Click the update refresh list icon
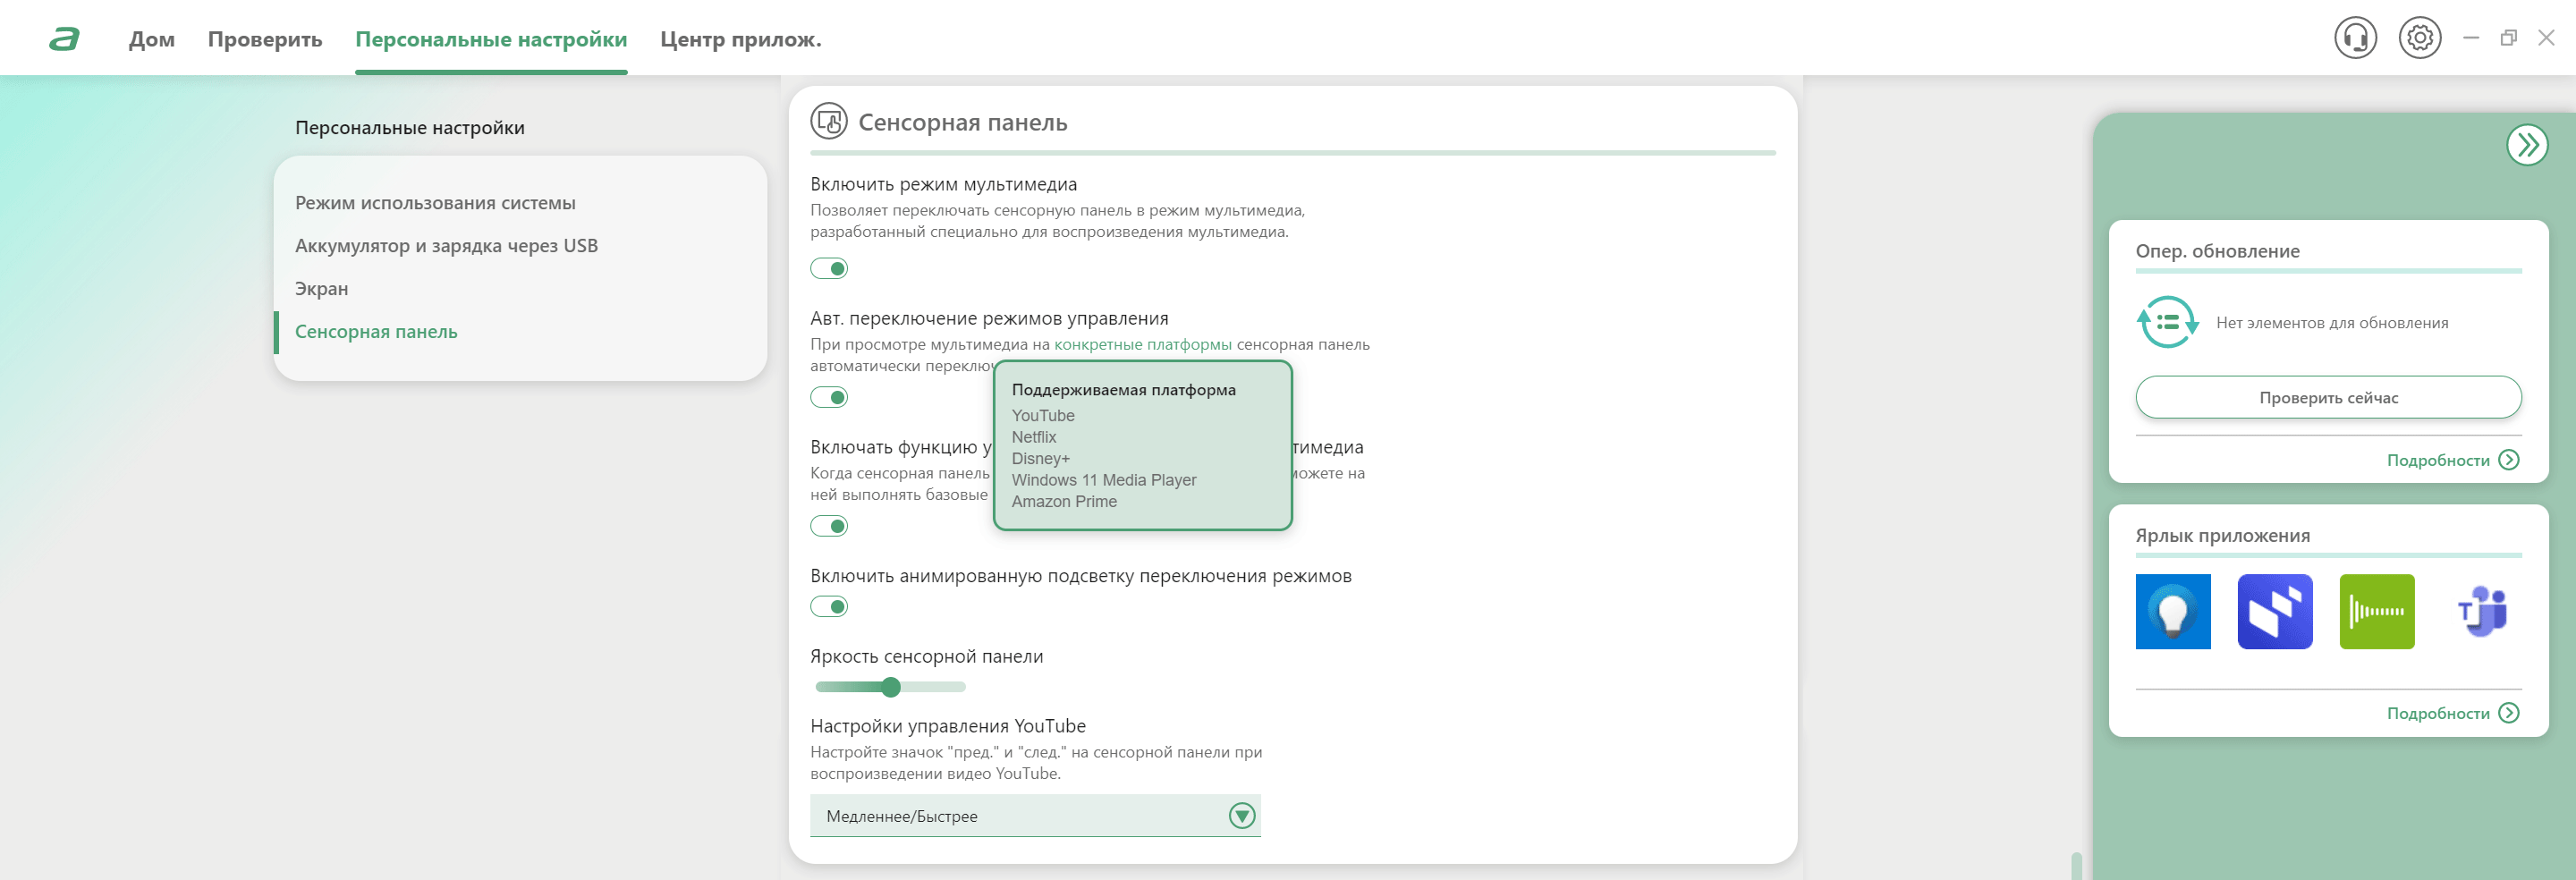 pos(2167,322)
